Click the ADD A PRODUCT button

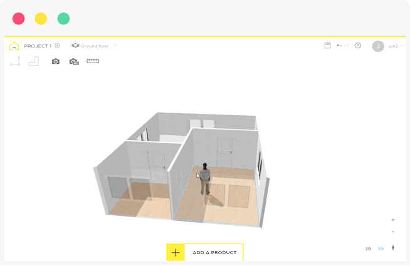coord(205,252)
